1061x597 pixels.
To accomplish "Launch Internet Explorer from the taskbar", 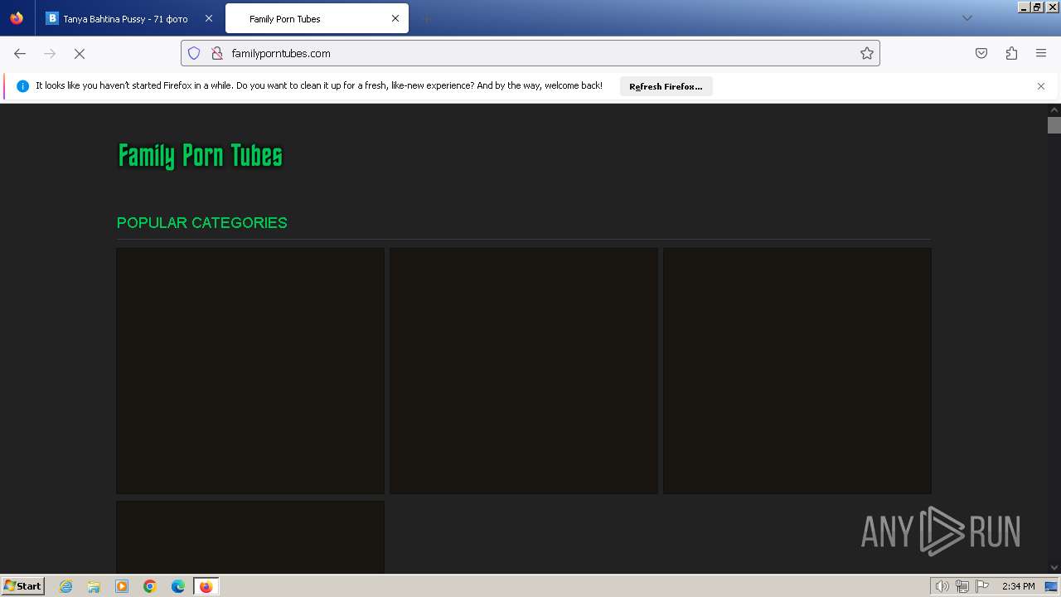I will (x=66, y=586).
